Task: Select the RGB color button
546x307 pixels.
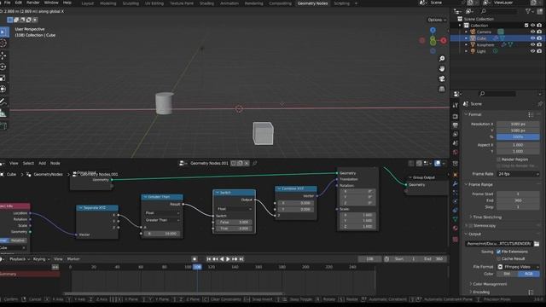Action: (529, 274)
